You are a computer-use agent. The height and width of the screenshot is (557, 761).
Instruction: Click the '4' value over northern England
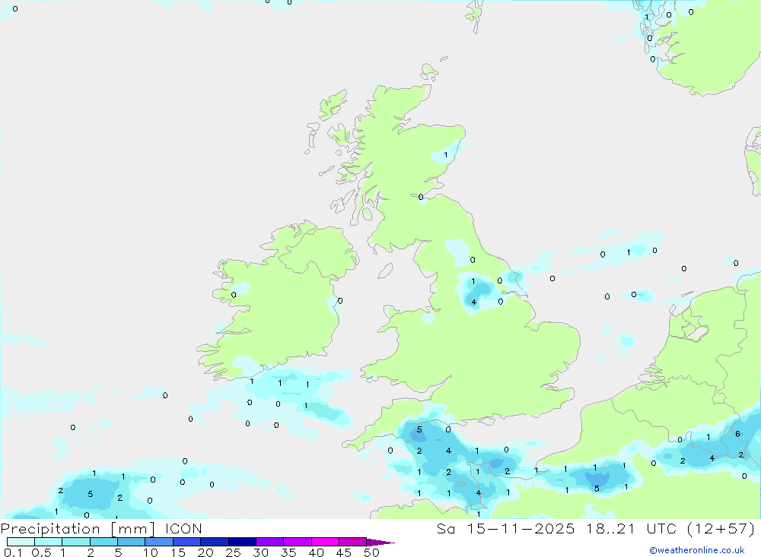(x=473, y=302)
